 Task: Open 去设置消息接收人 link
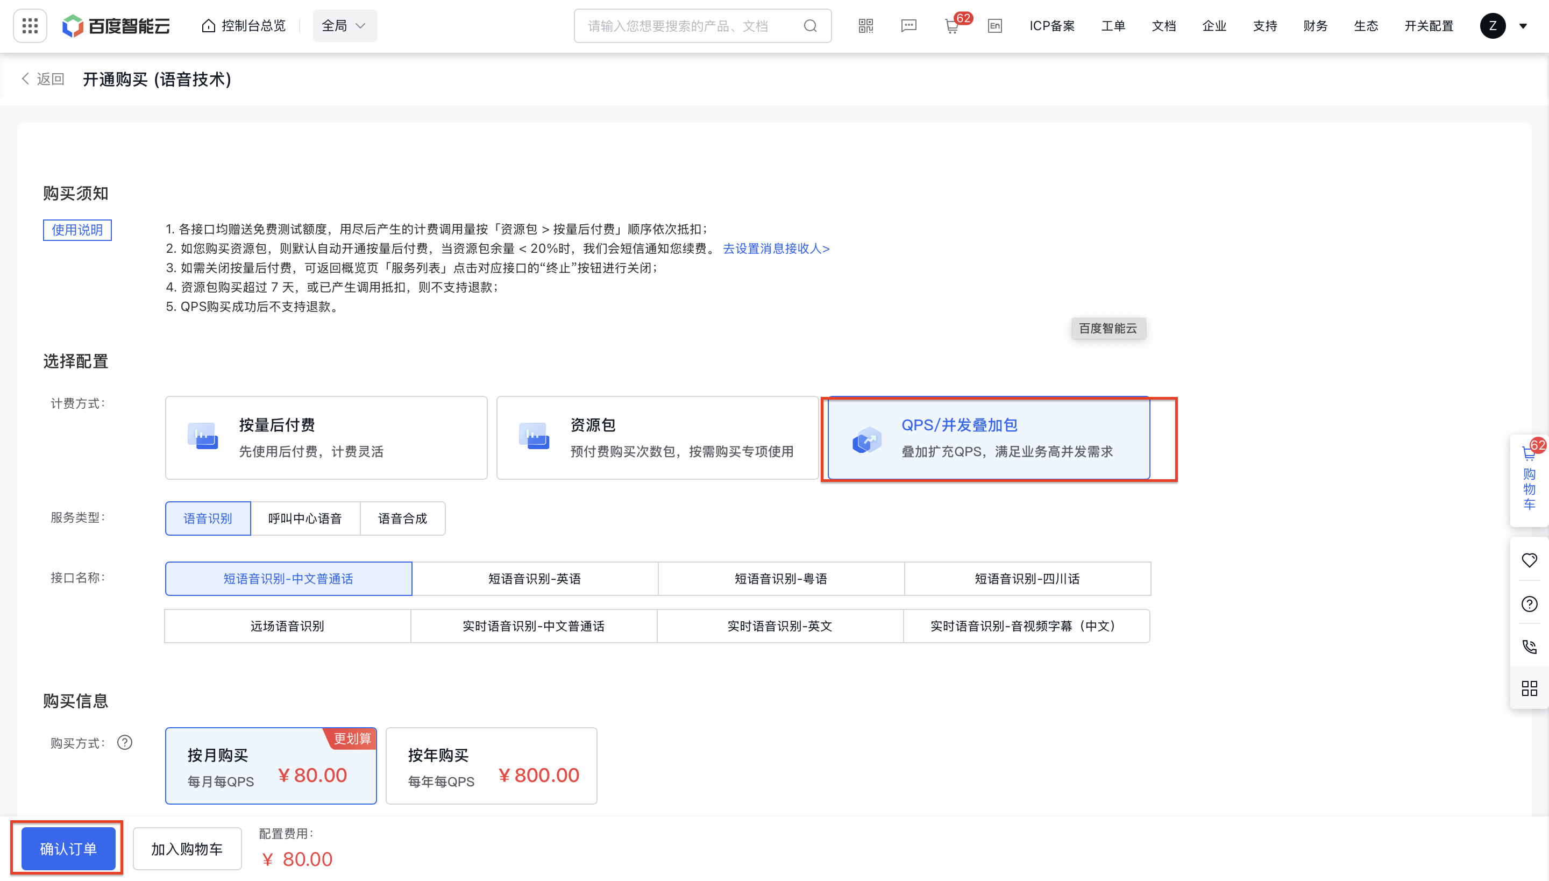776,248
